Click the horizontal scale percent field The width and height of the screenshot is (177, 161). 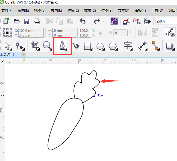[85, 31]
